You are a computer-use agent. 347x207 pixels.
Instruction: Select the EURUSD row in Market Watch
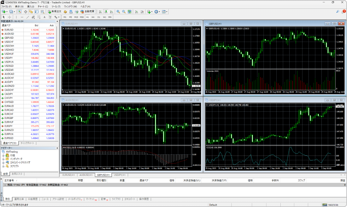coord(28,30)
